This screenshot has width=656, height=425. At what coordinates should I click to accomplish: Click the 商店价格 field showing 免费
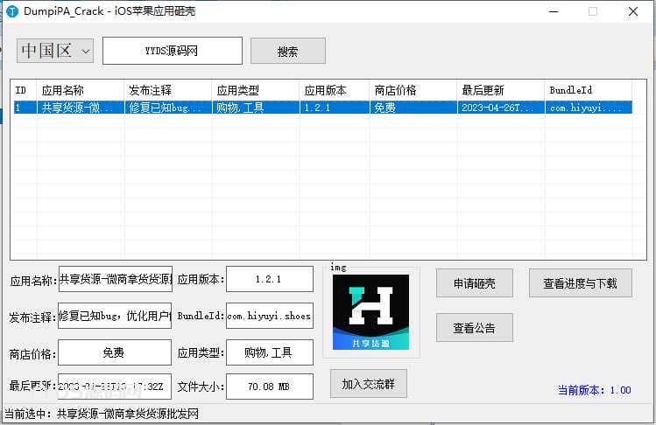115,352
